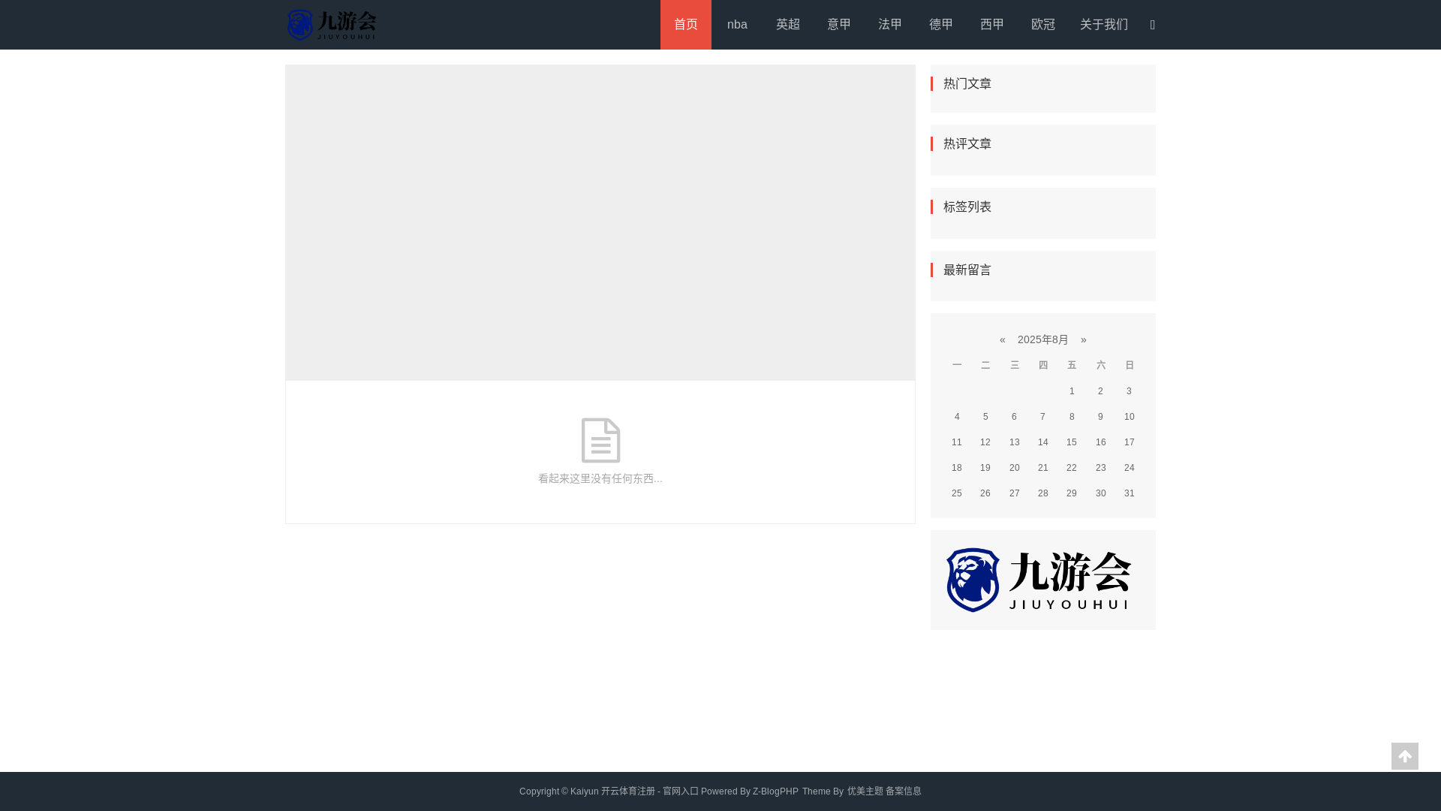Screen dimensions: 1441x811
Task: Click the 标签列表 sidebar heading
Action: click(967, 207)
